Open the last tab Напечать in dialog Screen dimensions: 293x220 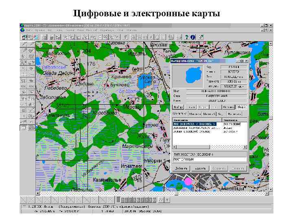[234, 114]
